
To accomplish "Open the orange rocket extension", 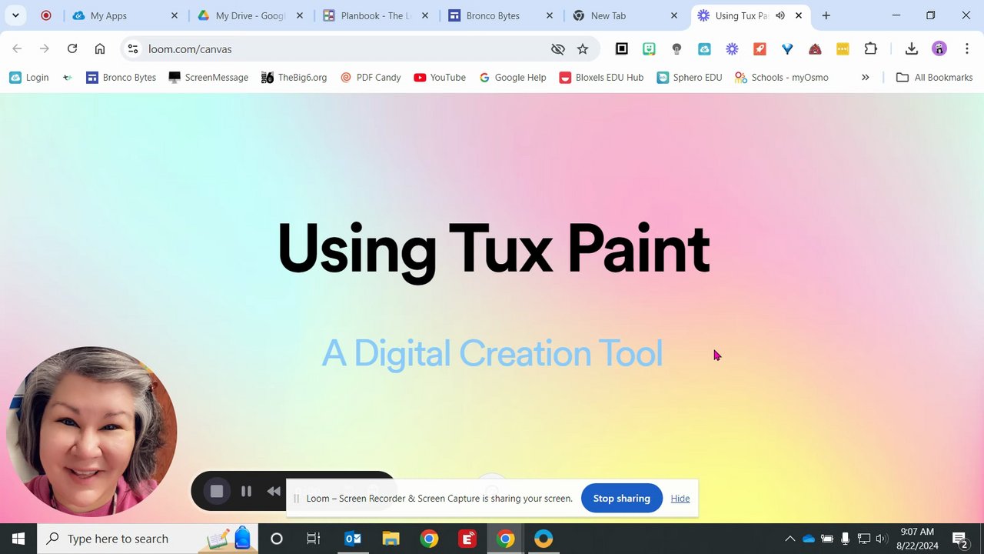I will pos(760,48).
